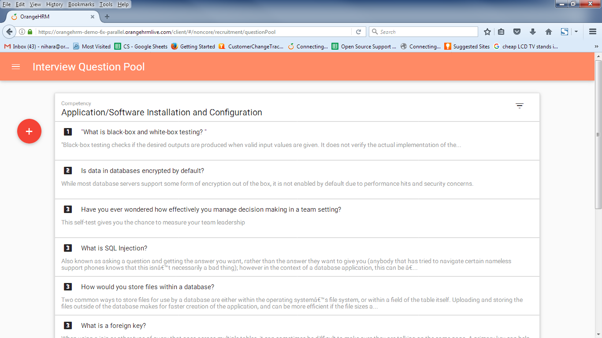Open question "How would you store files within a database?"
This screenshot has width=602, height=338.
pos(148,287)
